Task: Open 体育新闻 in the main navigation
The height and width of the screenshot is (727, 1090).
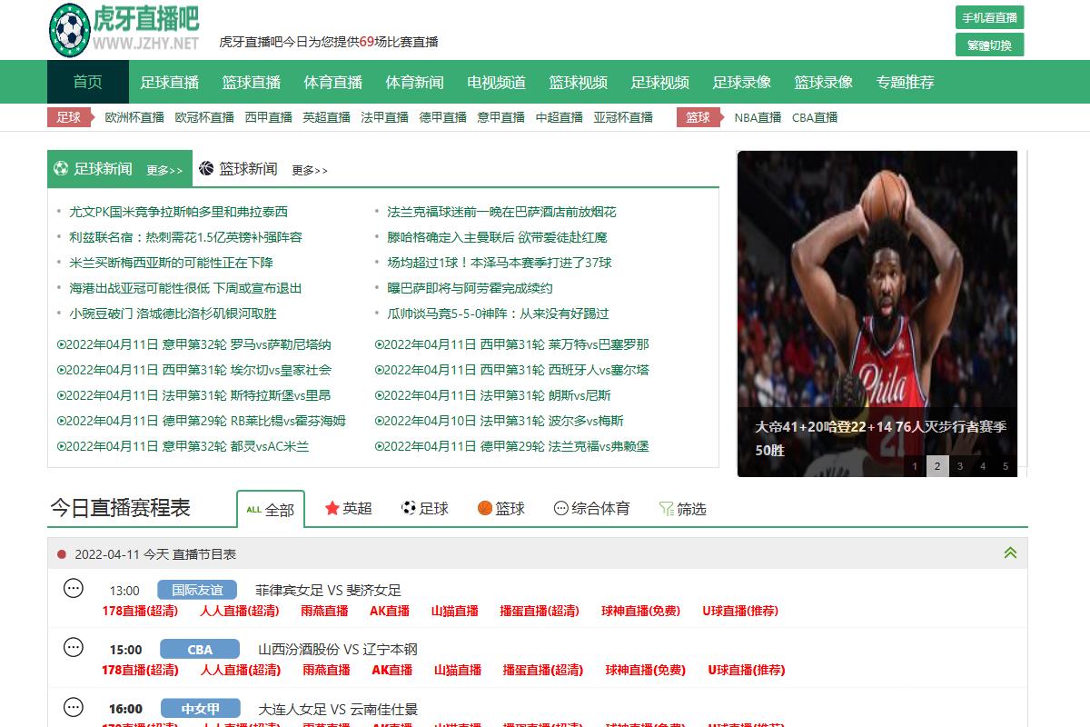Action: 415,82
